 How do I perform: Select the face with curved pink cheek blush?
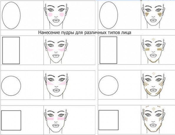pos(56,51)
